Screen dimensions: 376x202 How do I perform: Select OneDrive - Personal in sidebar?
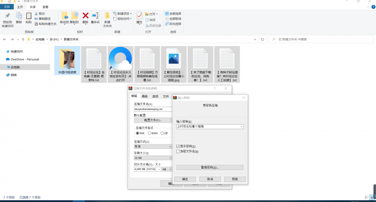pos(24,59)
